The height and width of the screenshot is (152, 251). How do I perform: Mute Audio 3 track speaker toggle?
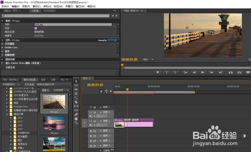click(x=91, y=141)
